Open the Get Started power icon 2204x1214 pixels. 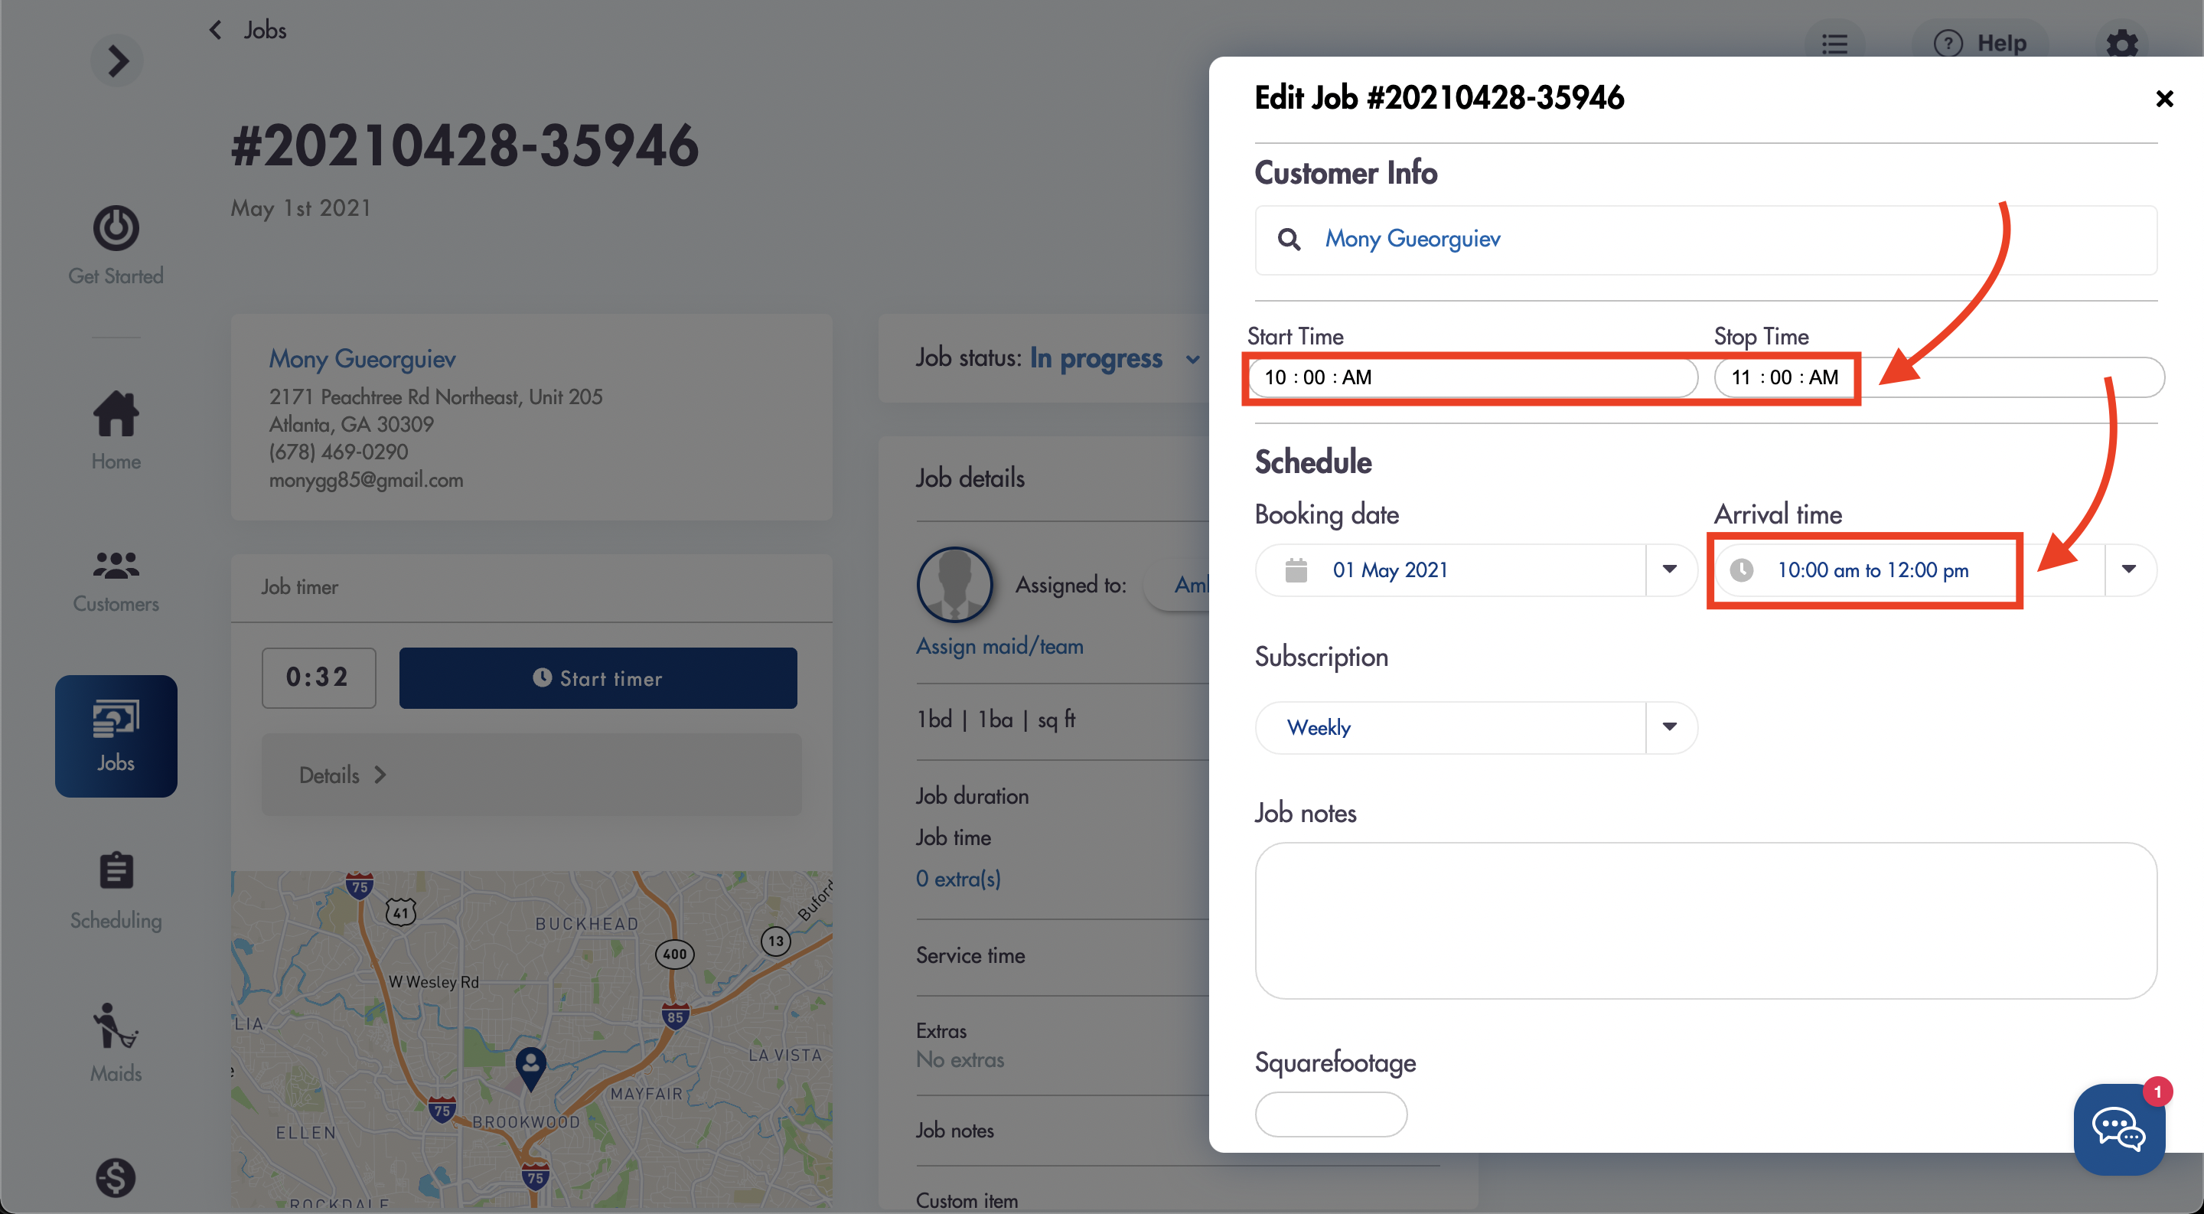click(x=116, y=228)
